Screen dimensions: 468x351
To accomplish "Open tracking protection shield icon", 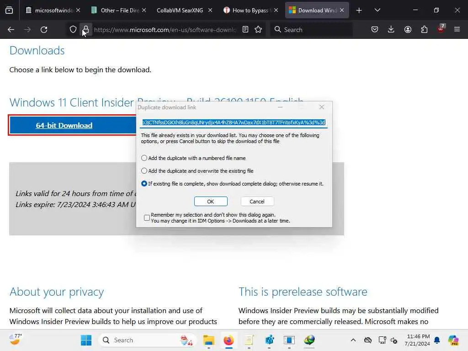I will point(73,30).
